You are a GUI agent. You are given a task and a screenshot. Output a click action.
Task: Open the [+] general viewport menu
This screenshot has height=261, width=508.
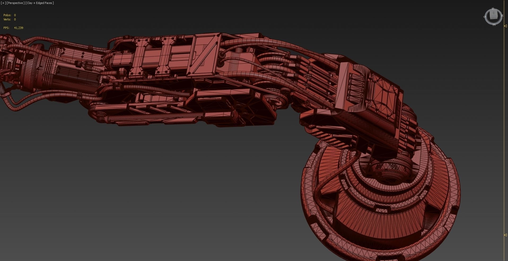point(3,3)
